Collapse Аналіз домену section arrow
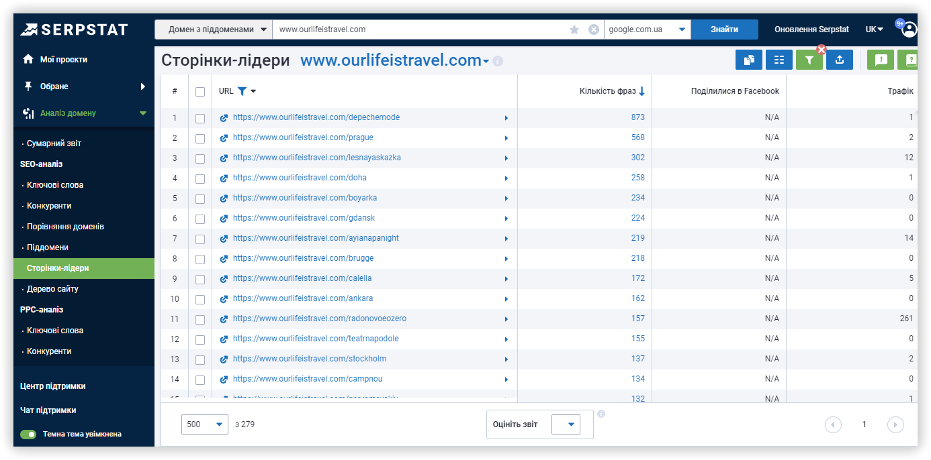The width and height of the screenshot is (931, 460). [x=142, y=113]
